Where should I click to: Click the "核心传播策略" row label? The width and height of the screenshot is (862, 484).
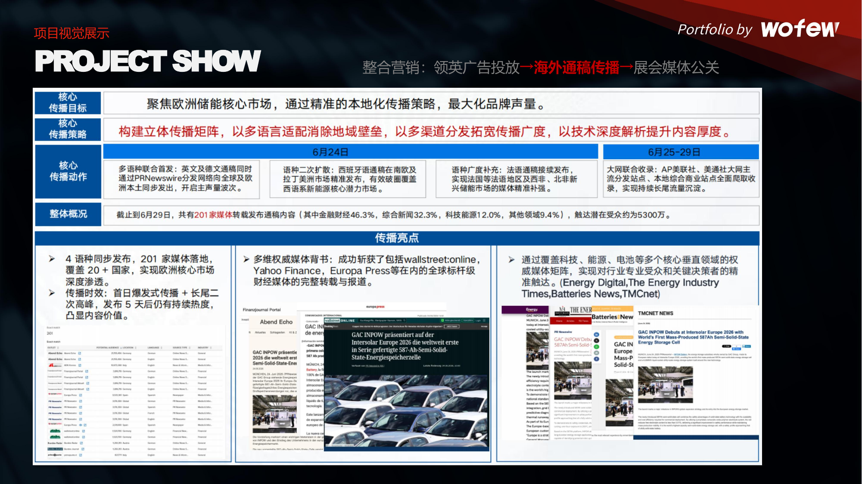[68, 129]
